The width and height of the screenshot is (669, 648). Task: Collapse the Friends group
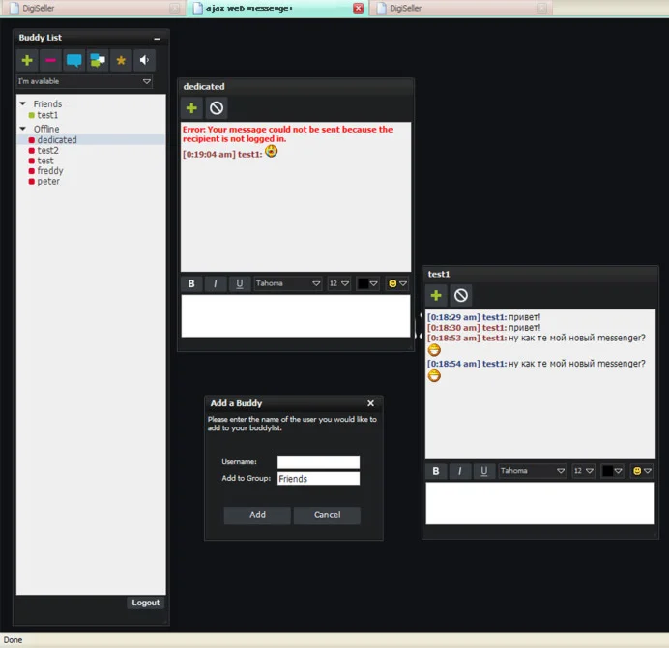click(23, 103)
